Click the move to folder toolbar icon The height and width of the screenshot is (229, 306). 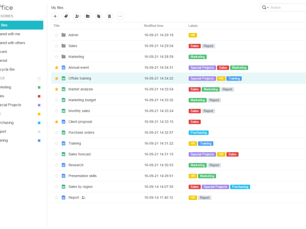pyautogui.click(x=87, y=16)
